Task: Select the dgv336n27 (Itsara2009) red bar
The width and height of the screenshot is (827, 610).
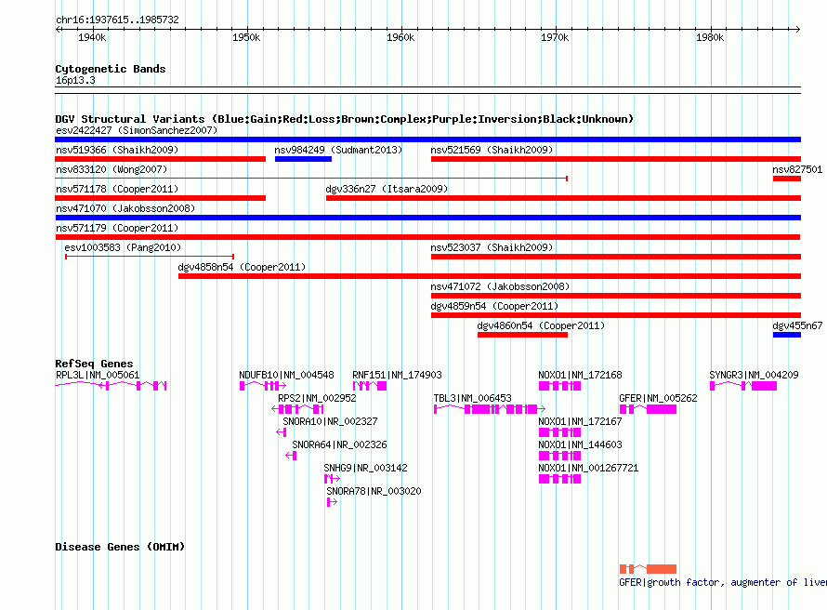Action: pyautogui.click(x=563, y=198)
